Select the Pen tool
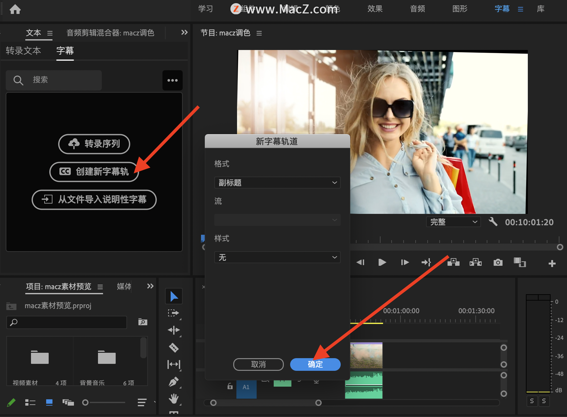567x417 pixels. (174, 382)
